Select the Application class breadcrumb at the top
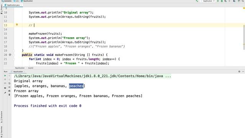The height and width of the screenshot is (138, 245). coord(27,1)
